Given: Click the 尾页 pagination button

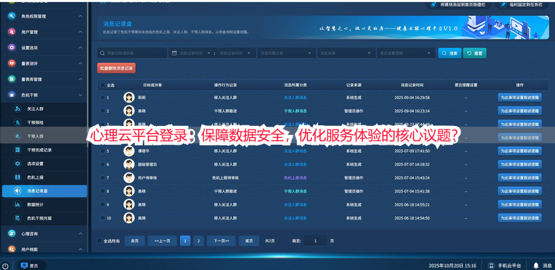Looking at the screenshot, I should coord(249,241).
